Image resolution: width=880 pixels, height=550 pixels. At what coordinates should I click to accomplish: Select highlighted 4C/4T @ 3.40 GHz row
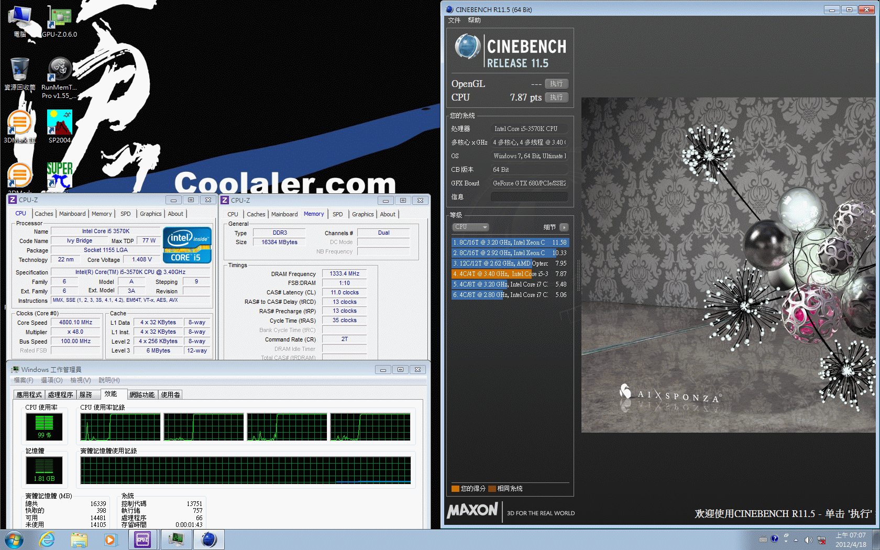510,274
